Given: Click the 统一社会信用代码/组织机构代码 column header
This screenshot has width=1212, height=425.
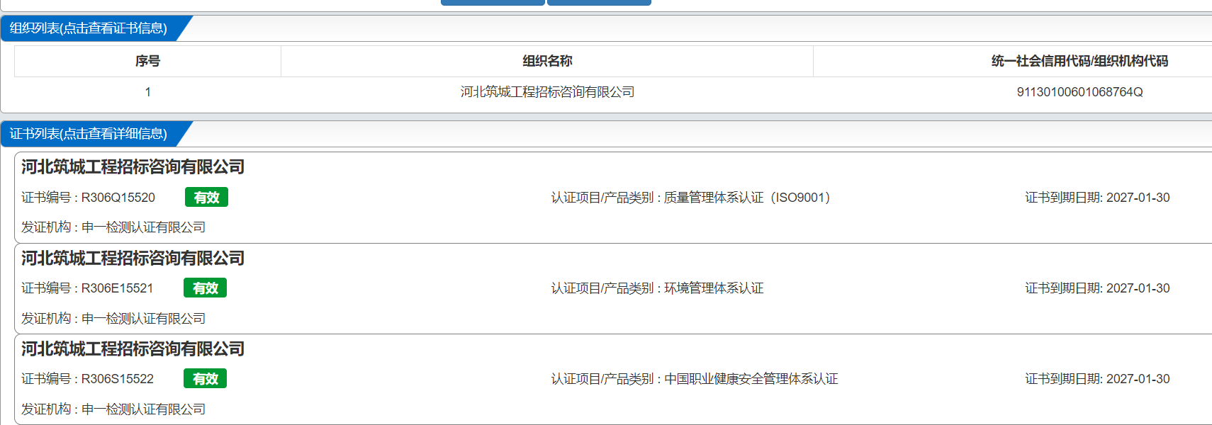Looking at the screenshot, I should 1079,61.
